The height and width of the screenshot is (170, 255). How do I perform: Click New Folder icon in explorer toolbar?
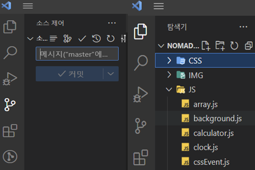coord(220,46)
